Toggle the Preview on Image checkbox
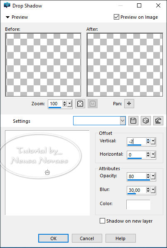Image resolution: width=167 pixels, height=248 pixels. pos(116,17)
